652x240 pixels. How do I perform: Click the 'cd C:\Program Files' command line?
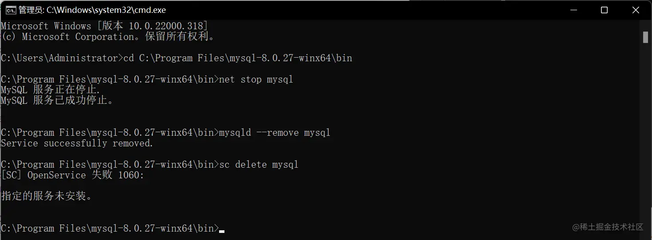coord(237,58)
